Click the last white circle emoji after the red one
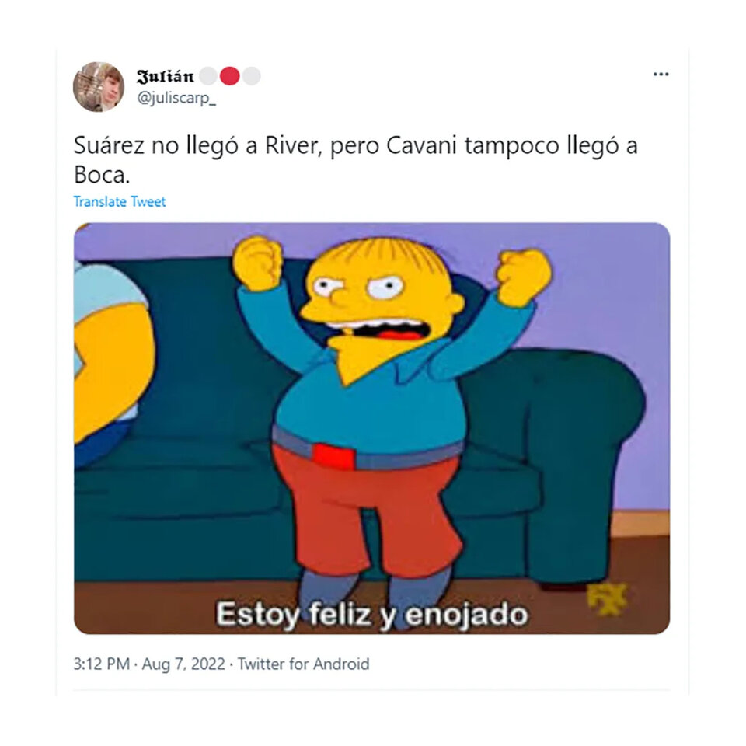Viewport: 746px width, 746px height. click(x=252, y=76)
